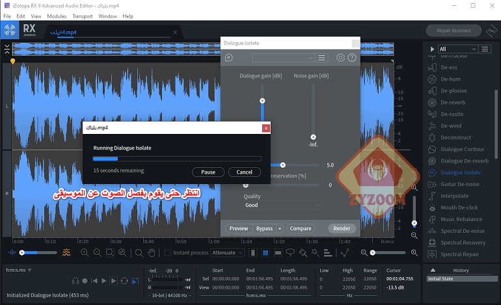Open the Music Rebalance module
This screenshot has width=501, height=305.
click(462, 219)
